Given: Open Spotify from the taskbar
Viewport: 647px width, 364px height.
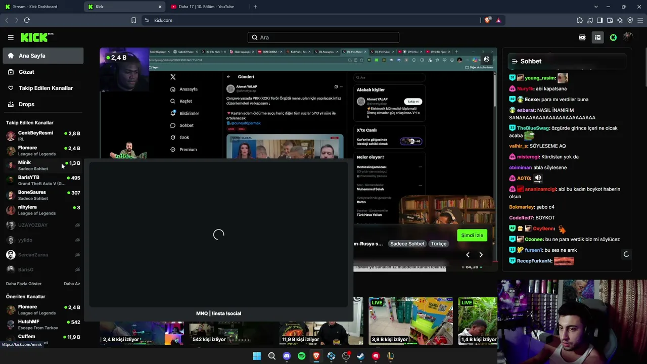Looking at the screenshot, I should 302,356.
